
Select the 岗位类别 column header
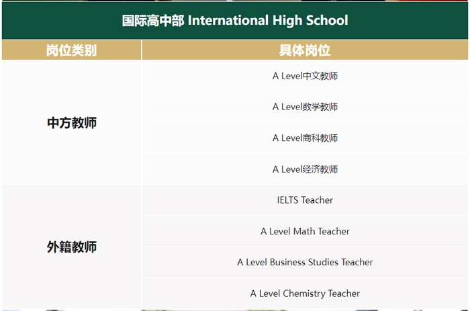(x=71, y=50)
